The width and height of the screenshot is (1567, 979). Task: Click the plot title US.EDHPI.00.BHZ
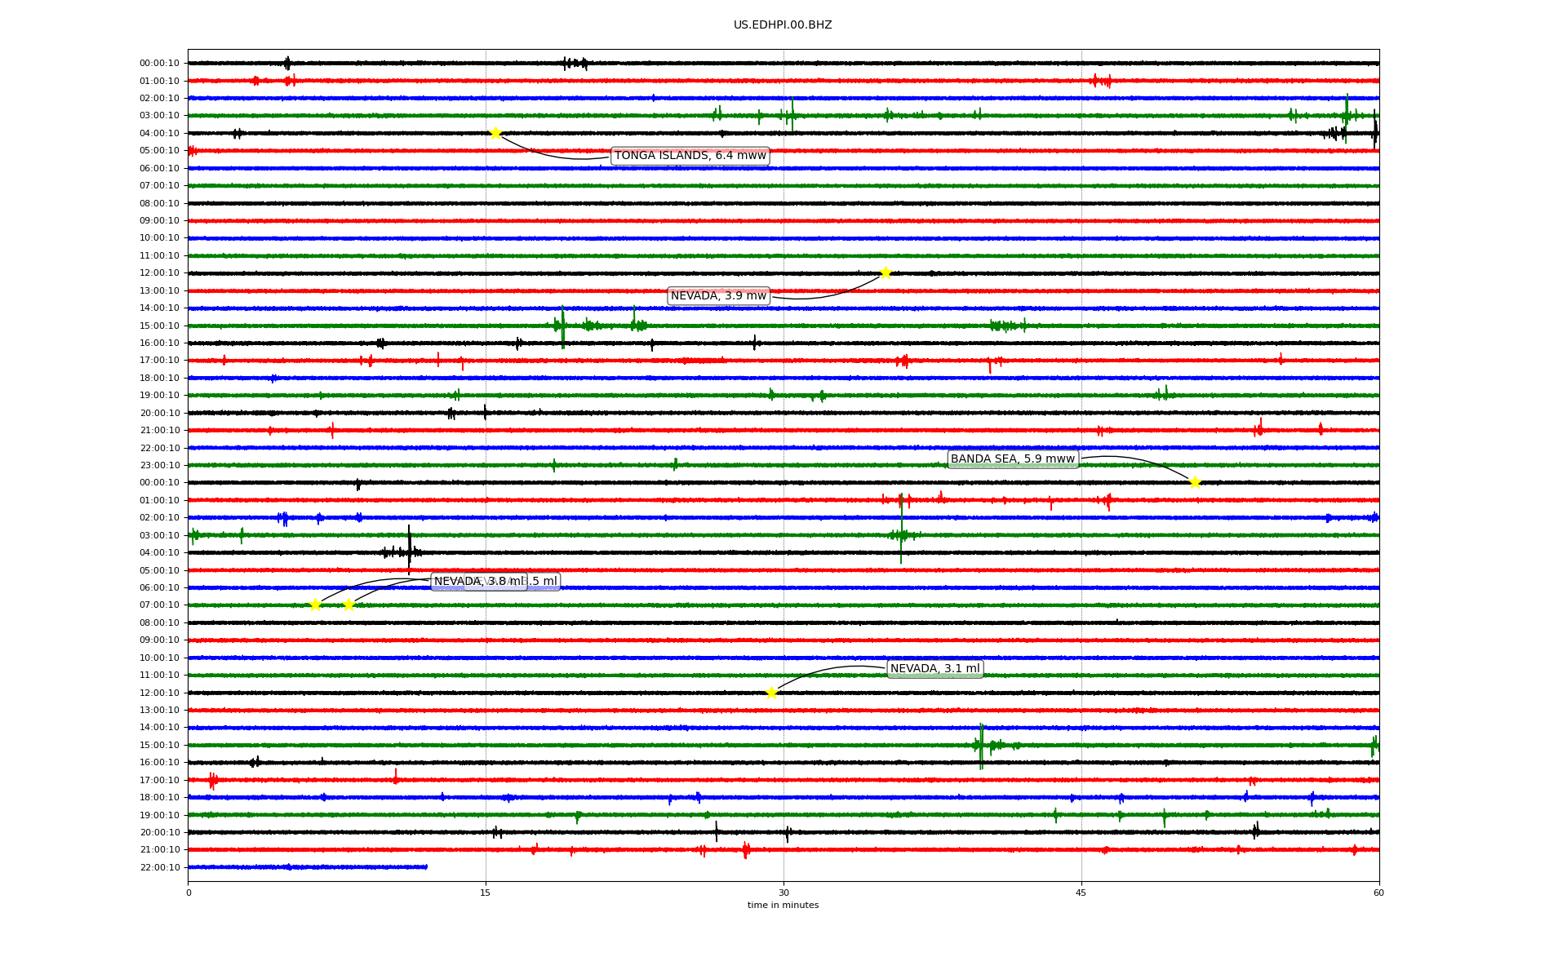click(783, 25)
